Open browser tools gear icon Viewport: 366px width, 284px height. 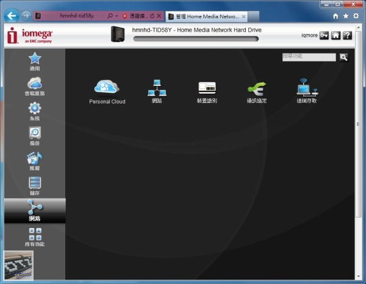tap(356, 16)
